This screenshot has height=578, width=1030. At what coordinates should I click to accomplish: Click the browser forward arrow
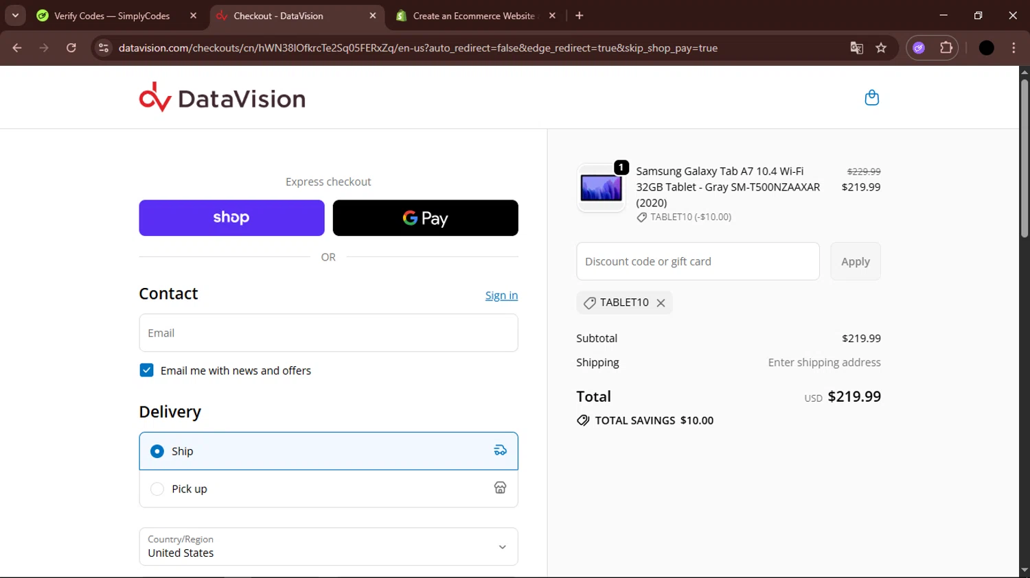[44, 48]
